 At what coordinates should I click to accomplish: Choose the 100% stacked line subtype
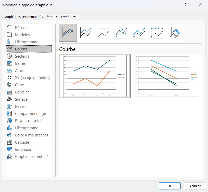tap(103, 33)
